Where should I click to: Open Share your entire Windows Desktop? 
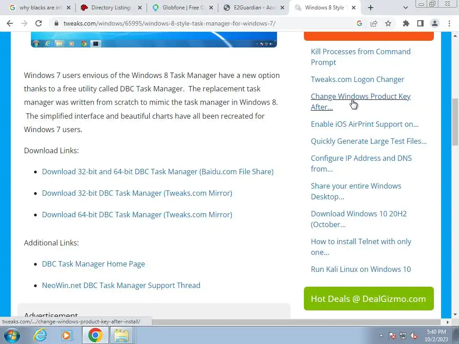point(356,191)
